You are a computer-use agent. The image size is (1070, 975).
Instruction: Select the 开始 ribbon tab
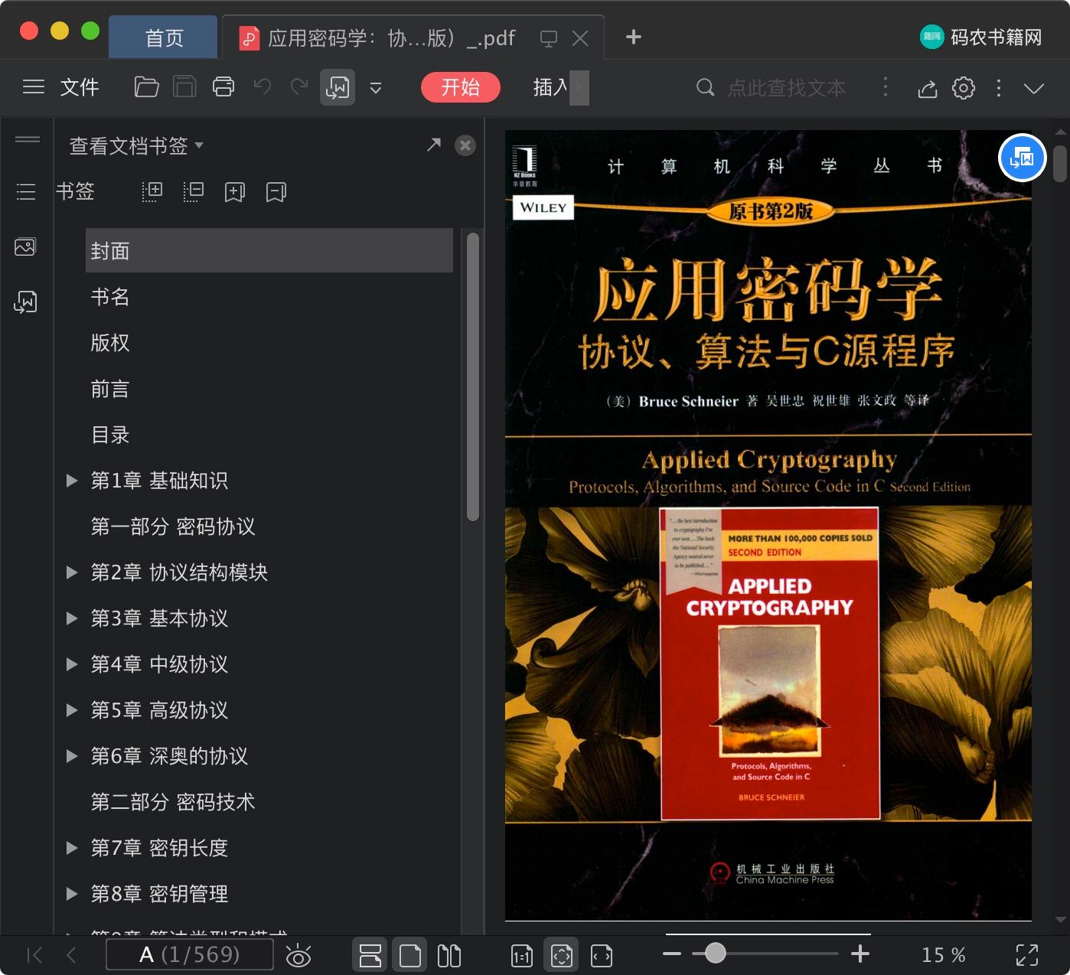click(x=461, y=87)
